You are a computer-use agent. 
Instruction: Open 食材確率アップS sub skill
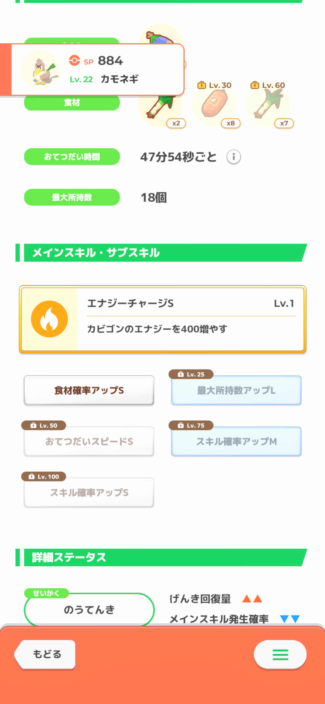point(89,390)
